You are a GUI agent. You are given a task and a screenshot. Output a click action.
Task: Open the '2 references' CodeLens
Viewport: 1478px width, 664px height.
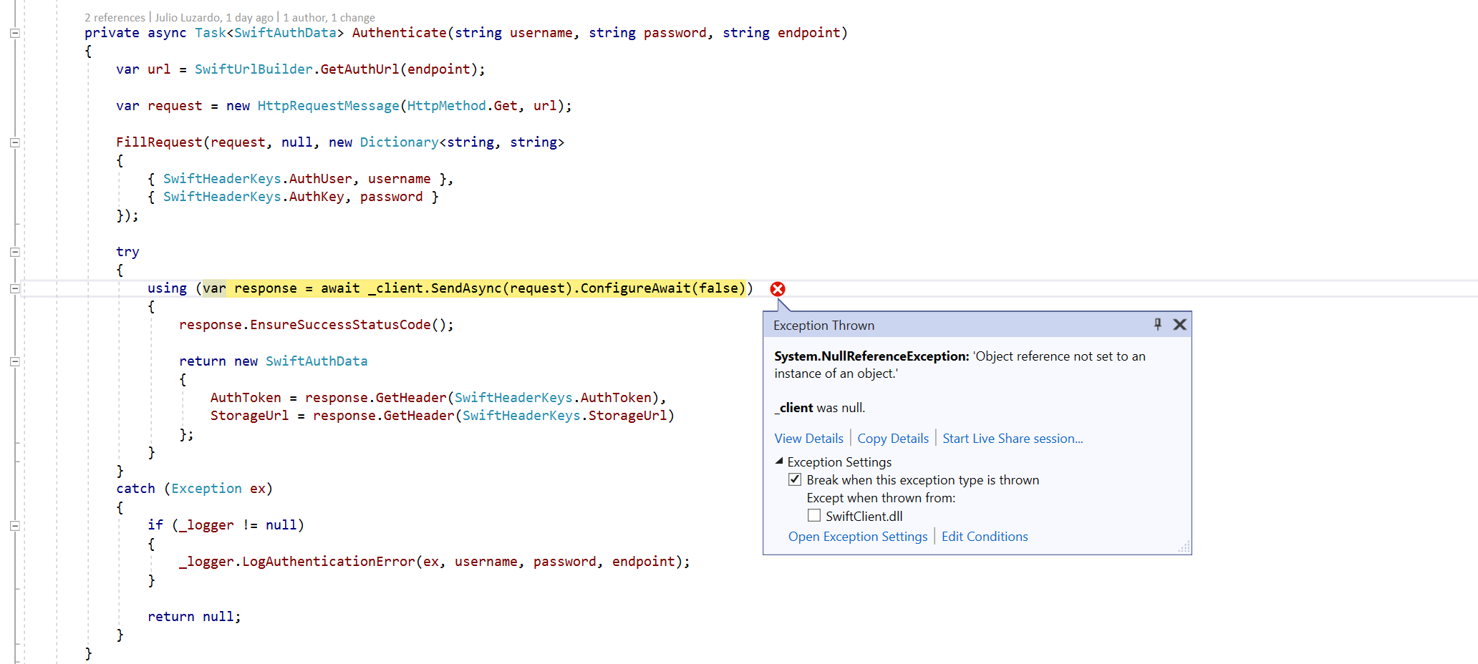point(115,17)
